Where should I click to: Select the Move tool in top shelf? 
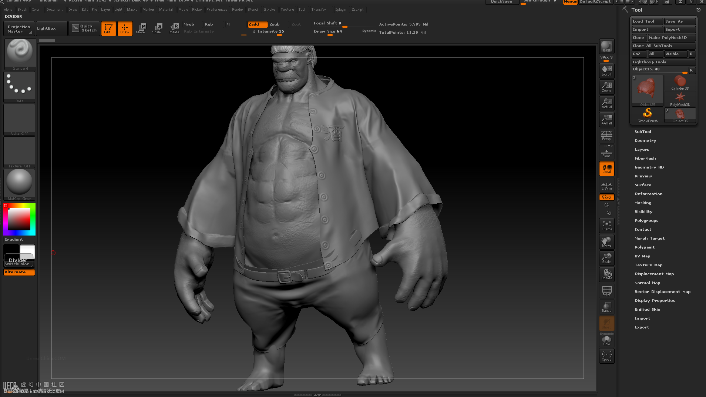coord(141,29)
